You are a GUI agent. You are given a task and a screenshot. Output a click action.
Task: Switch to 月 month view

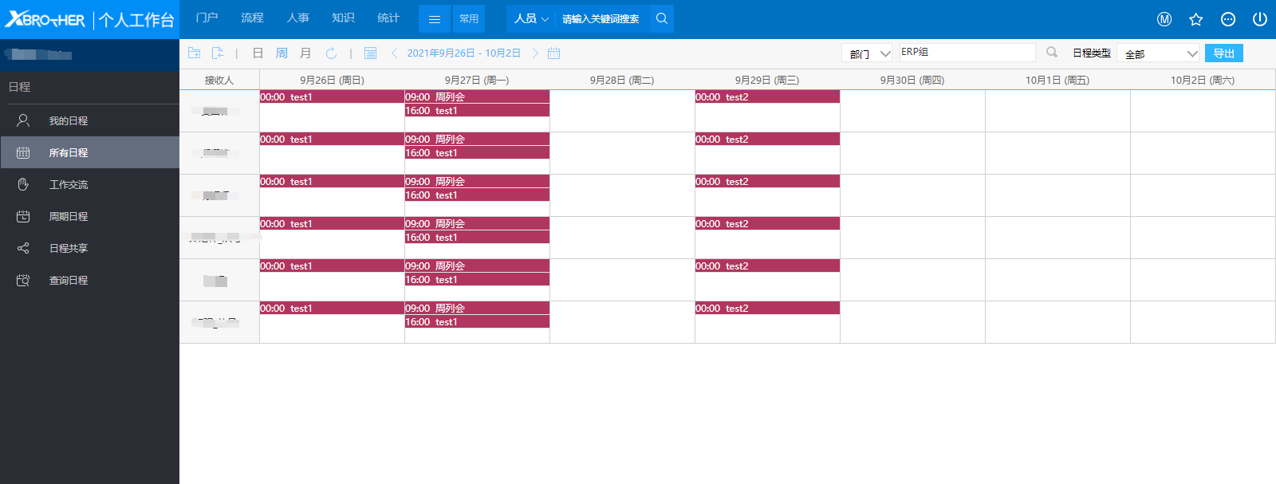(305, 53)
